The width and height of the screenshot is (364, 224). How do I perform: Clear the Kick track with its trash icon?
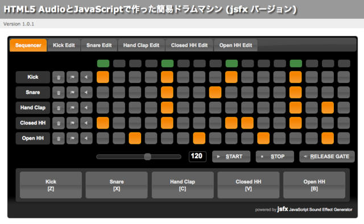click(59, 77)
